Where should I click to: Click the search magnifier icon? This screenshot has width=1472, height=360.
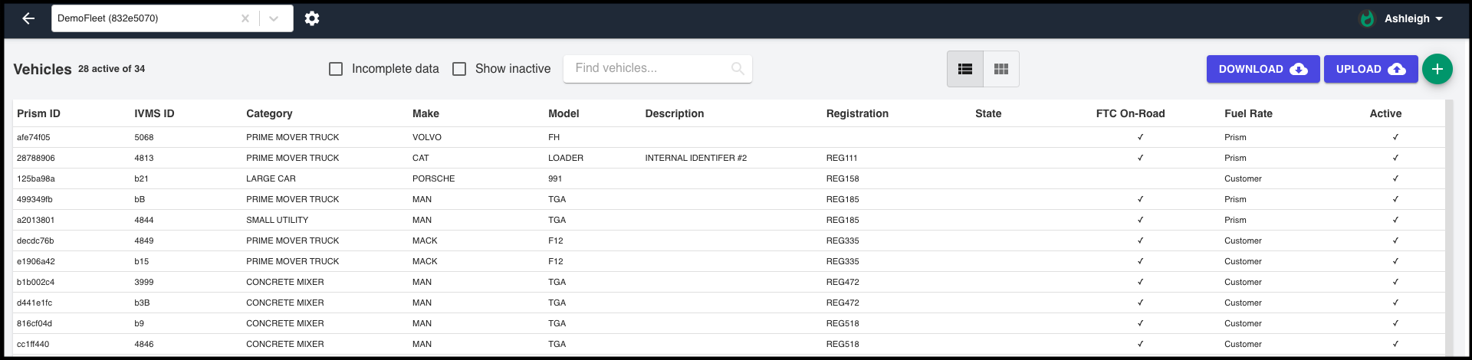point(738,69)
